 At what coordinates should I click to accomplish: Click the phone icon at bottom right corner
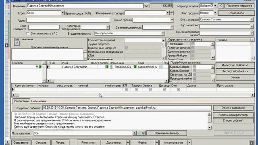[252, 143]
